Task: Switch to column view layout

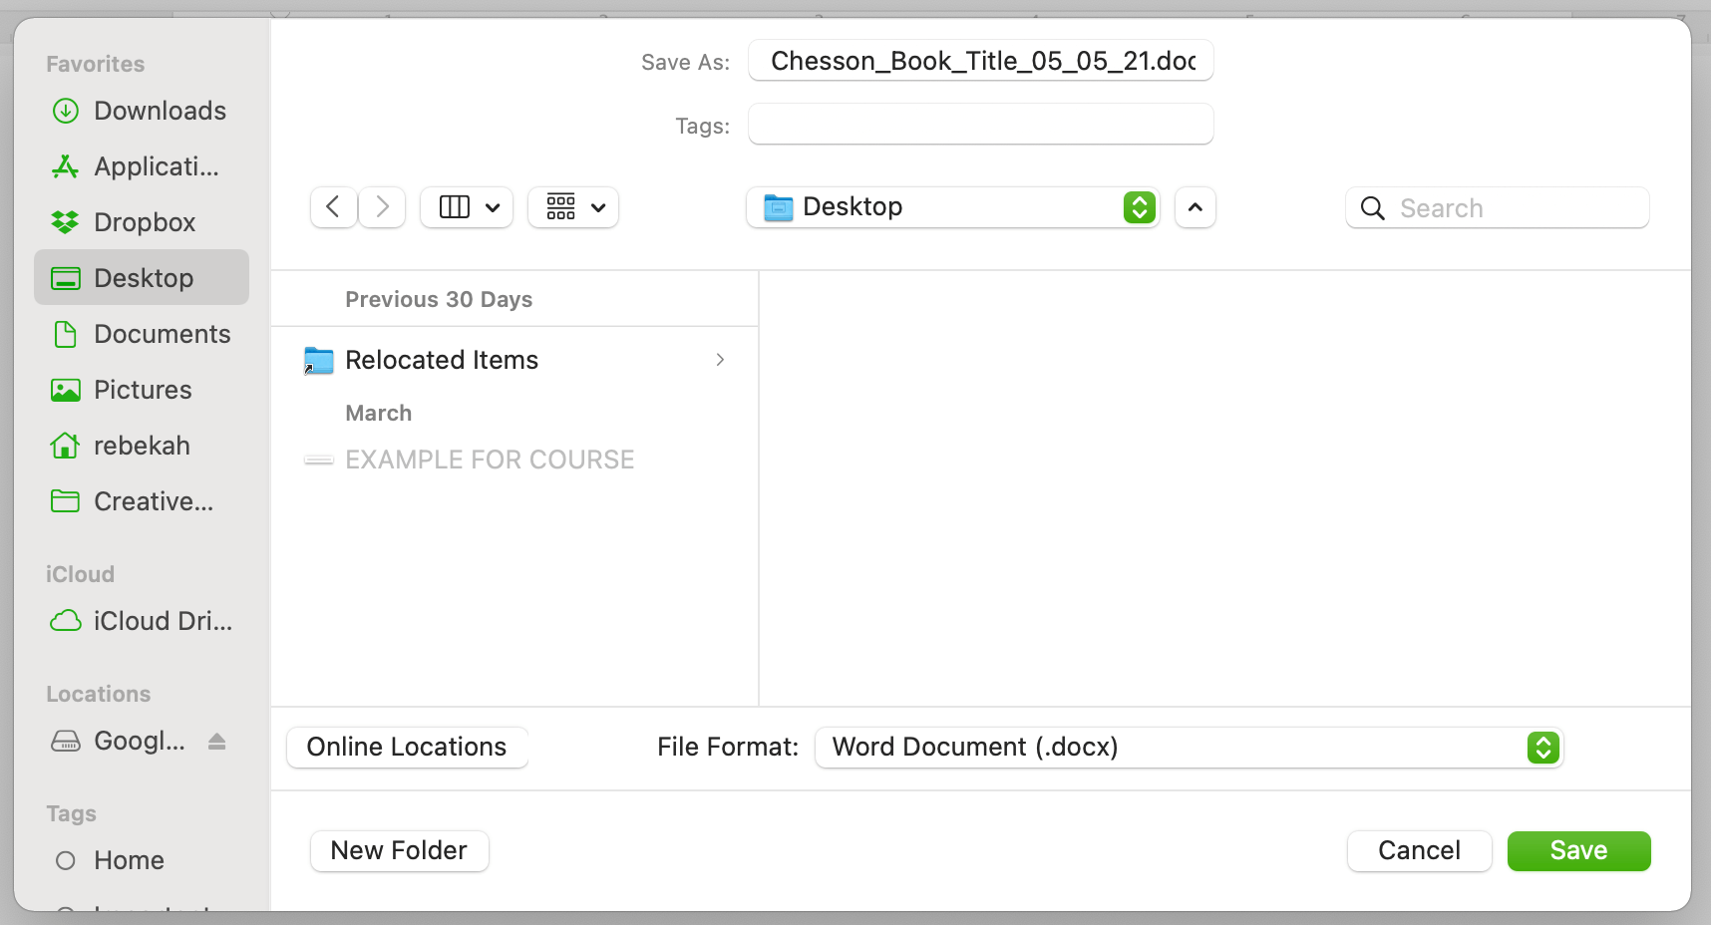Action: (x=466, y=206)
